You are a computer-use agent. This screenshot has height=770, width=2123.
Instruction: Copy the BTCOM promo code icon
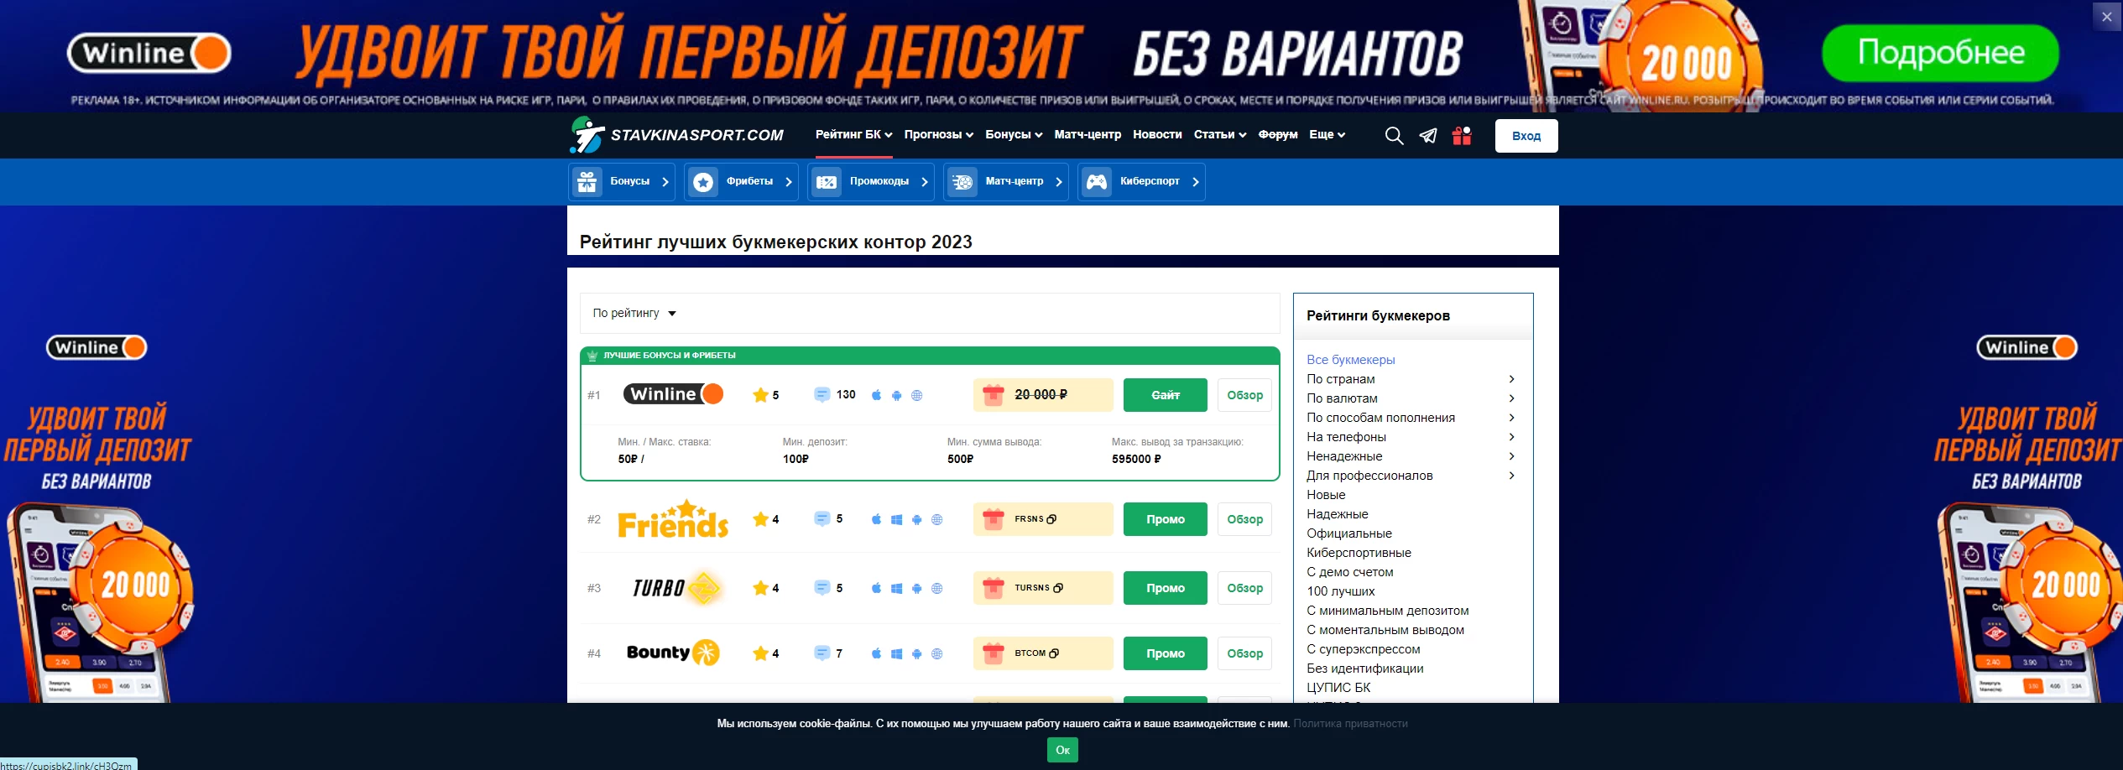pyautogui.click(x=1054, y=653)
